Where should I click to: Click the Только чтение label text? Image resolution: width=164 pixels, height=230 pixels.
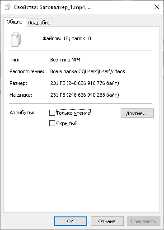tap(73, 113)
